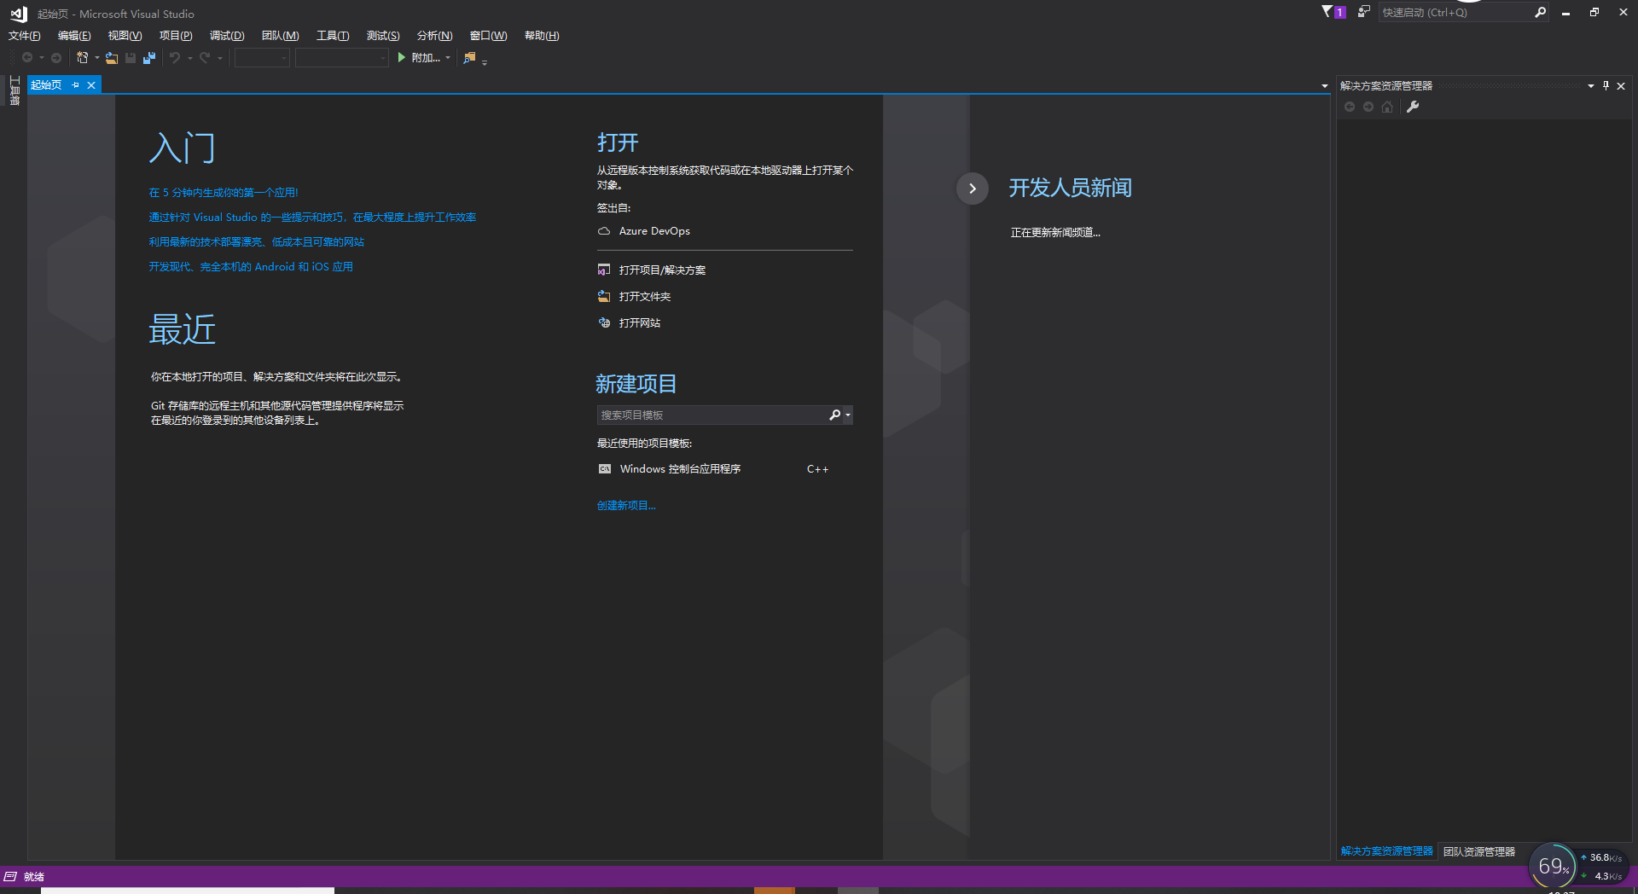Open the 项目(P) menu
Image resolution: width=1638 pixels, height=894 pixels.
(x=176, y=35)
